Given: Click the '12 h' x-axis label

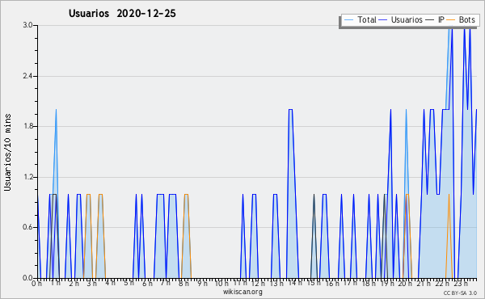Looking at the screenshot, I should point(258,283).
